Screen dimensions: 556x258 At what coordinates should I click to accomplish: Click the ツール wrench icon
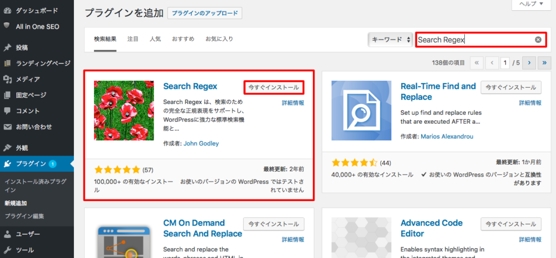click(x=7, y=250)
